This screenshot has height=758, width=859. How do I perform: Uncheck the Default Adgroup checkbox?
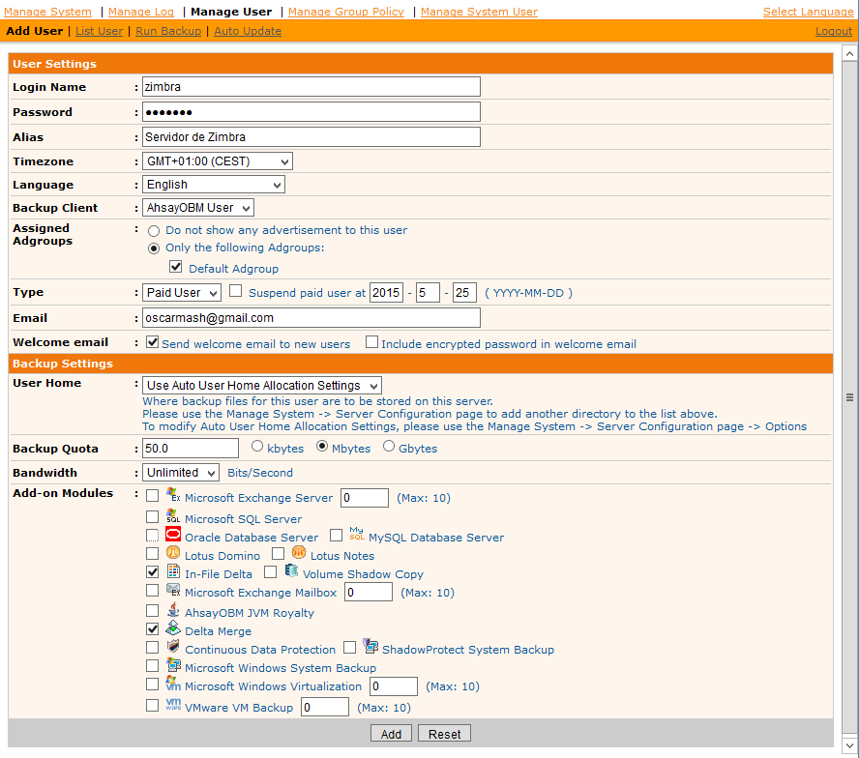(x=175, y=267)
